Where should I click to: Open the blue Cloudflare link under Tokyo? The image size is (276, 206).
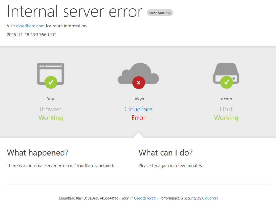pos(138,109)
